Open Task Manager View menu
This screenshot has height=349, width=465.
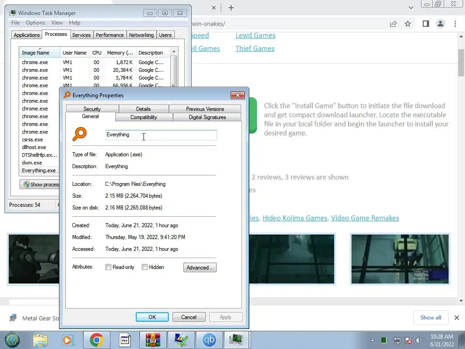point(57,23)
